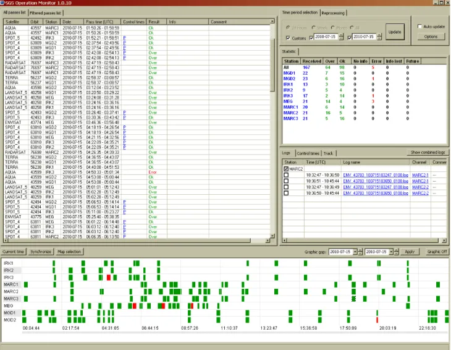Click the second Graphic gap date spinner
Viewport: 451px width, 350px height.
coord(397,252)
